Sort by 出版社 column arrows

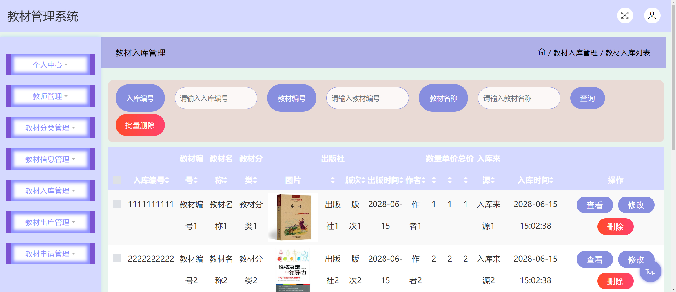point(333,180)
